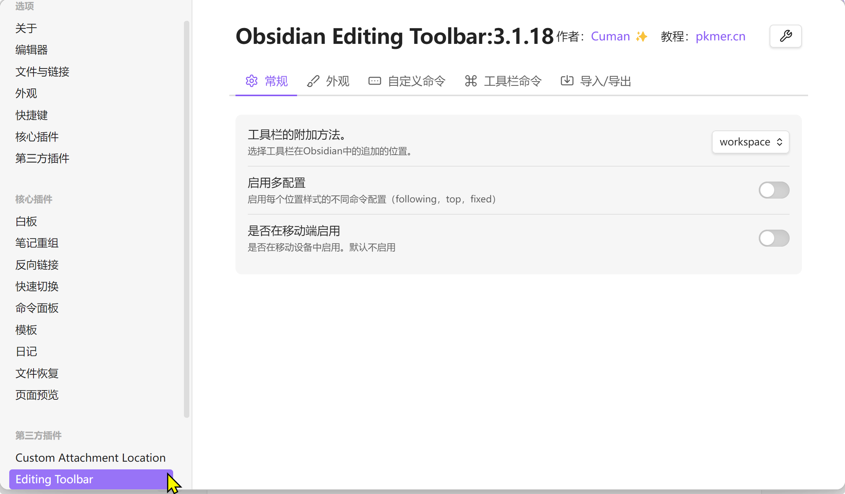Click the ⌘ icon on the 工具栏命令 tab
This screenshot has width=845, height=494.
coord(470,81)
